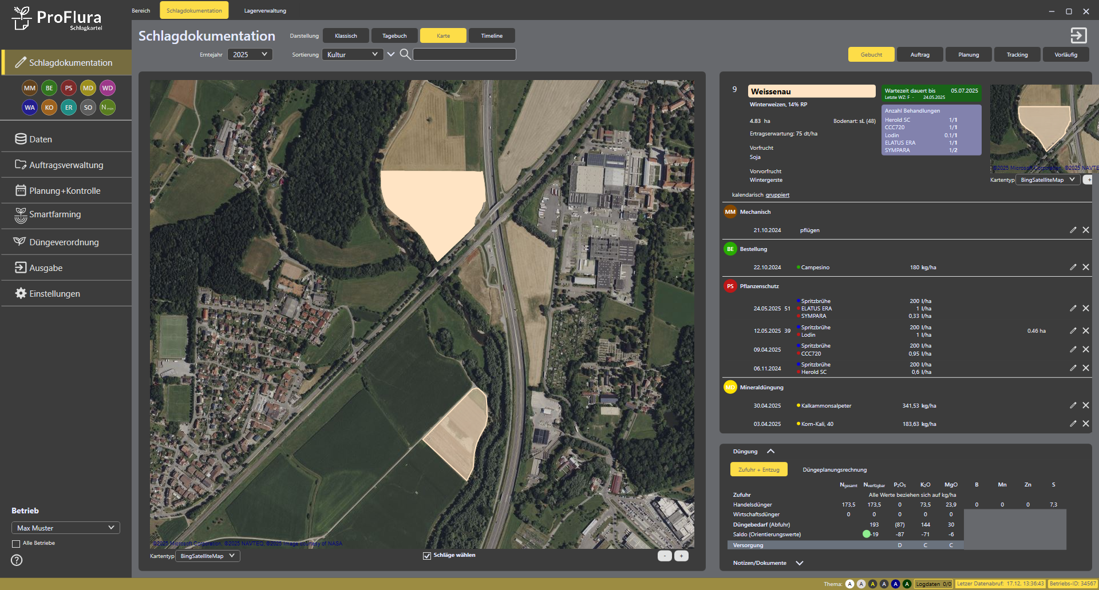Click the MM mechanical category circle icon
Screen dimensions: 1099x590
30,88
